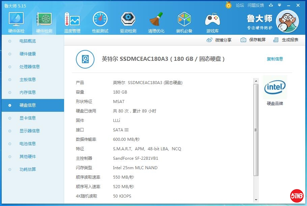Viewport: 307px width, 206px height.
Task: Switch to 显卡信息 in sidebar
Action: pos(27,118)
